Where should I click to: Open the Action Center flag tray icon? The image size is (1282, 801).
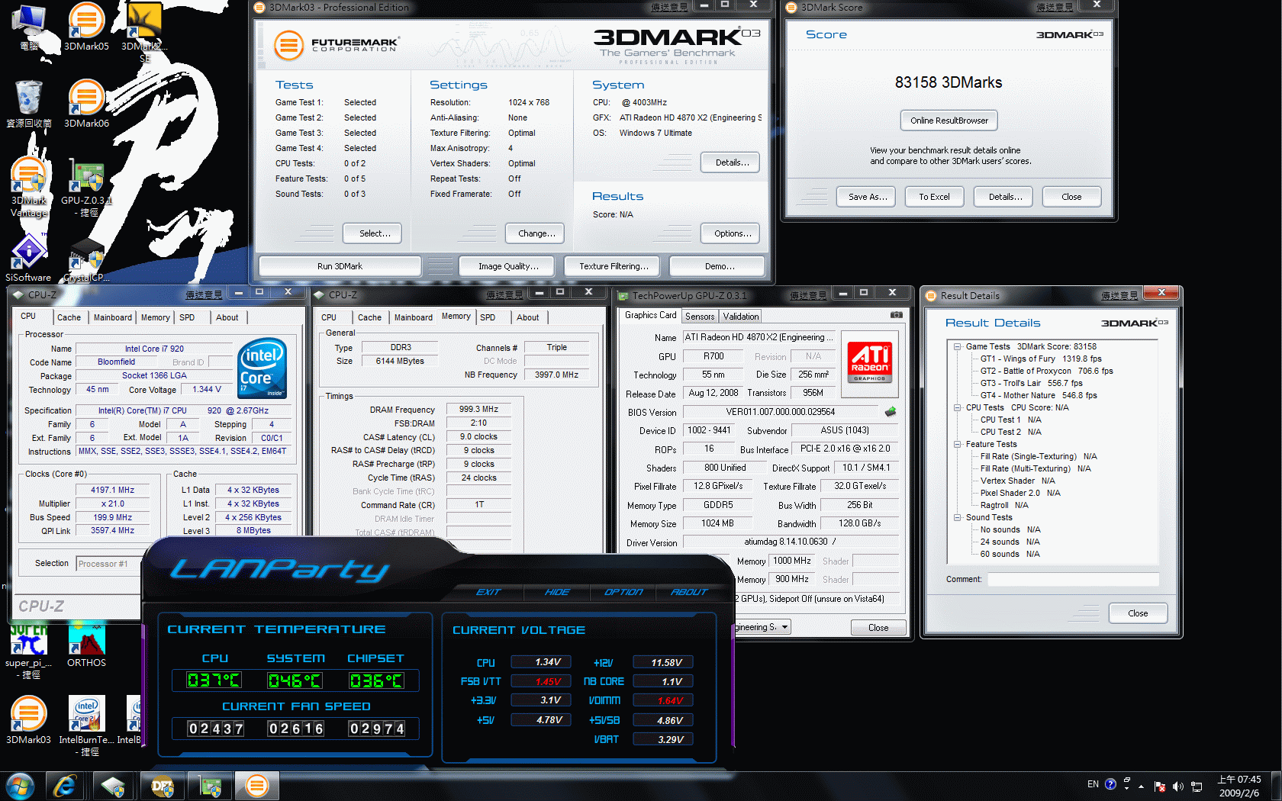(x=1160, y=786)
